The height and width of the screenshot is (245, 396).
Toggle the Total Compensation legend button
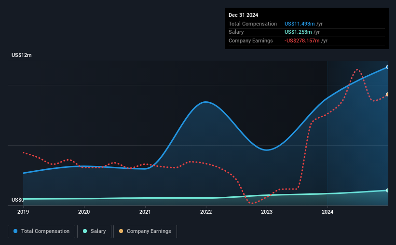click(x=41, y=231)
